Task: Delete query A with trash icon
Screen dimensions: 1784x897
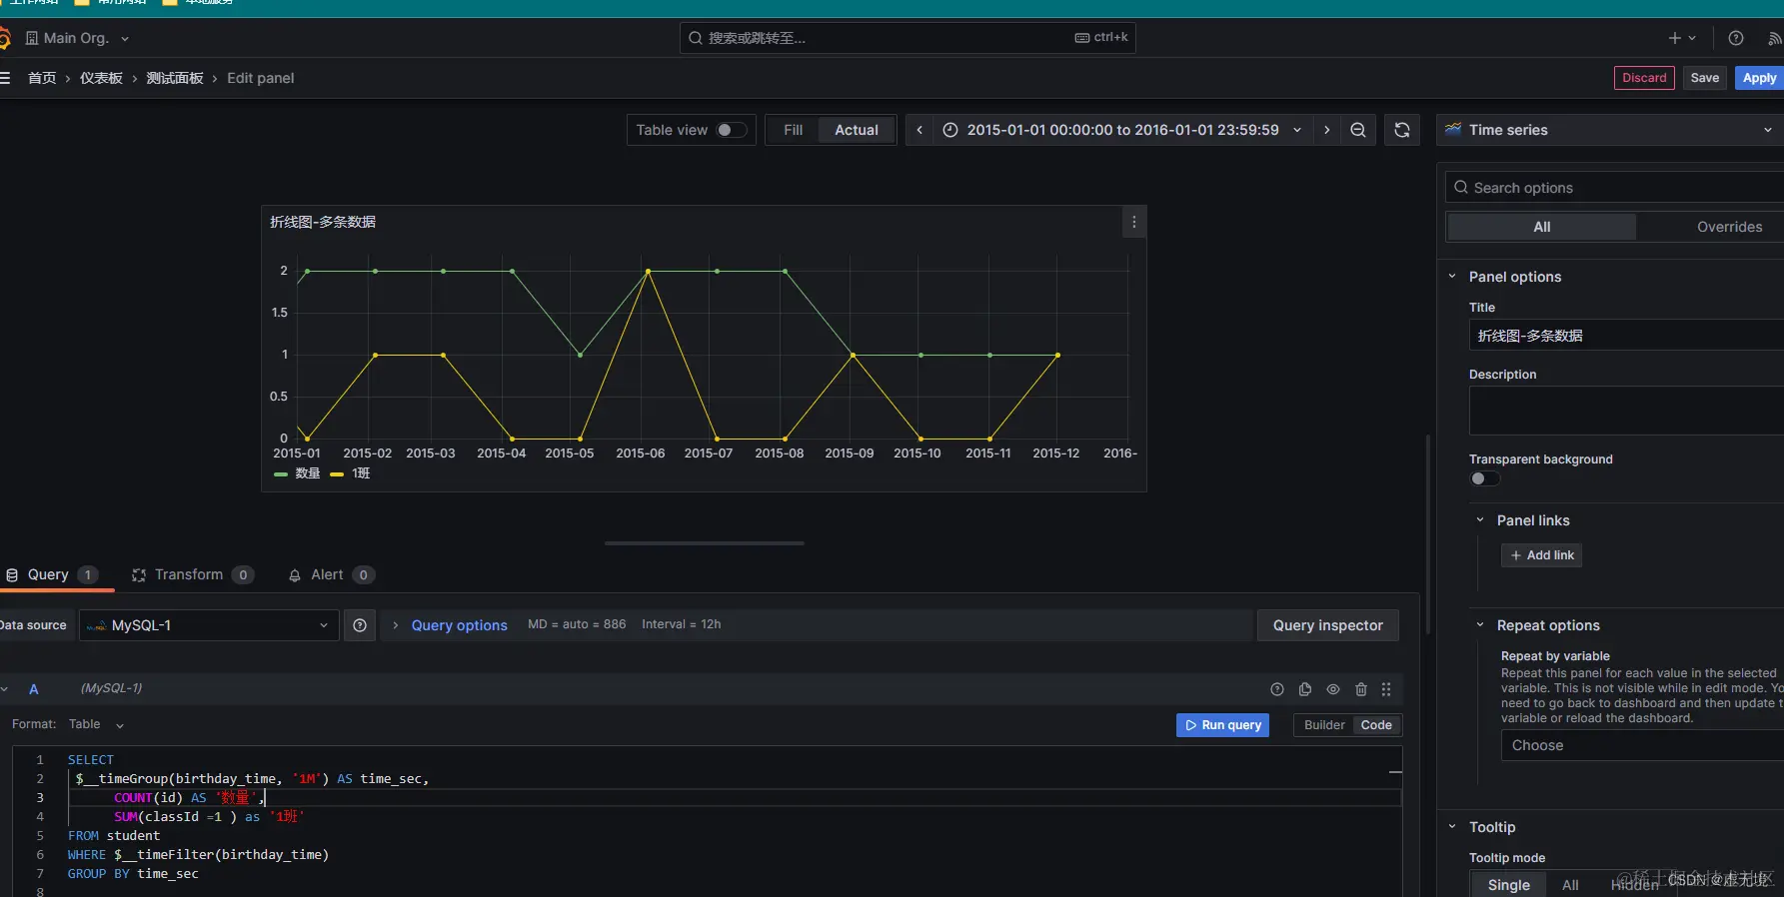Action: pos(1360,689)
